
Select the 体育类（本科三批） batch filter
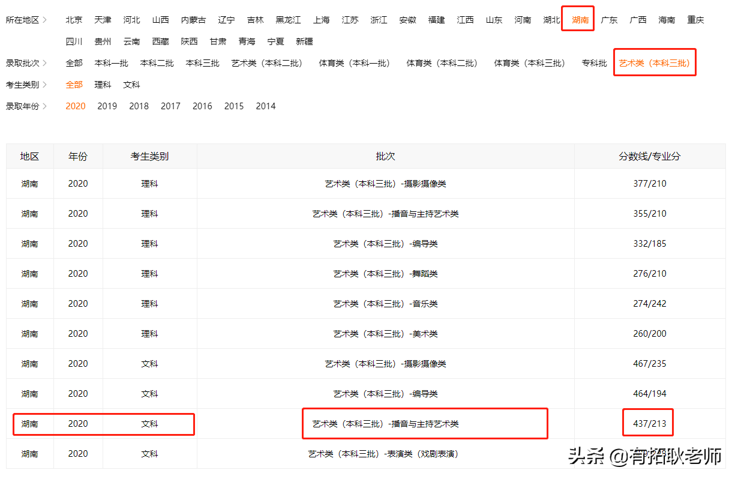530,62
